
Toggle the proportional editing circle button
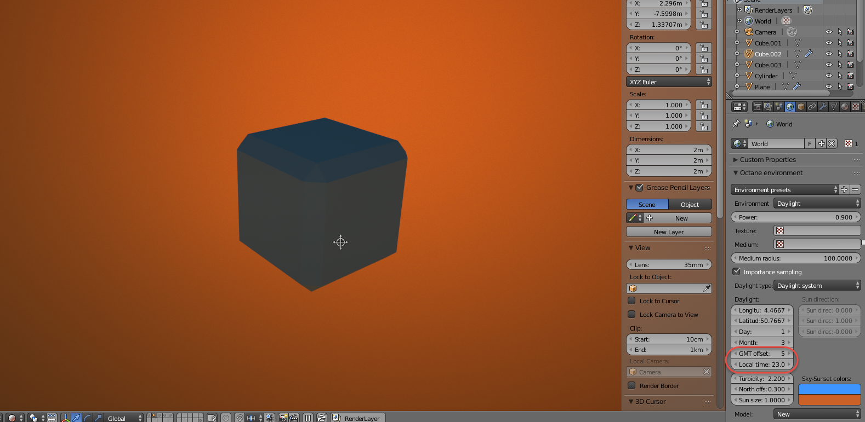(x=226, y=418)
